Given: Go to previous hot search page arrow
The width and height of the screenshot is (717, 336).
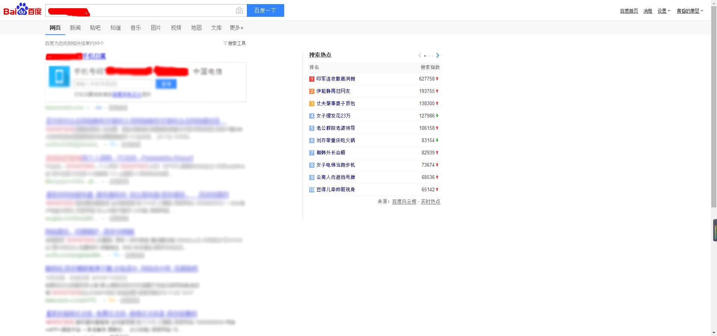Looking at the screenshot, I should point(420,56).
